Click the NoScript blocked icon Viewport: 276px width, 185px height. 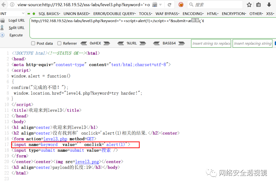[x=181, y=5]
